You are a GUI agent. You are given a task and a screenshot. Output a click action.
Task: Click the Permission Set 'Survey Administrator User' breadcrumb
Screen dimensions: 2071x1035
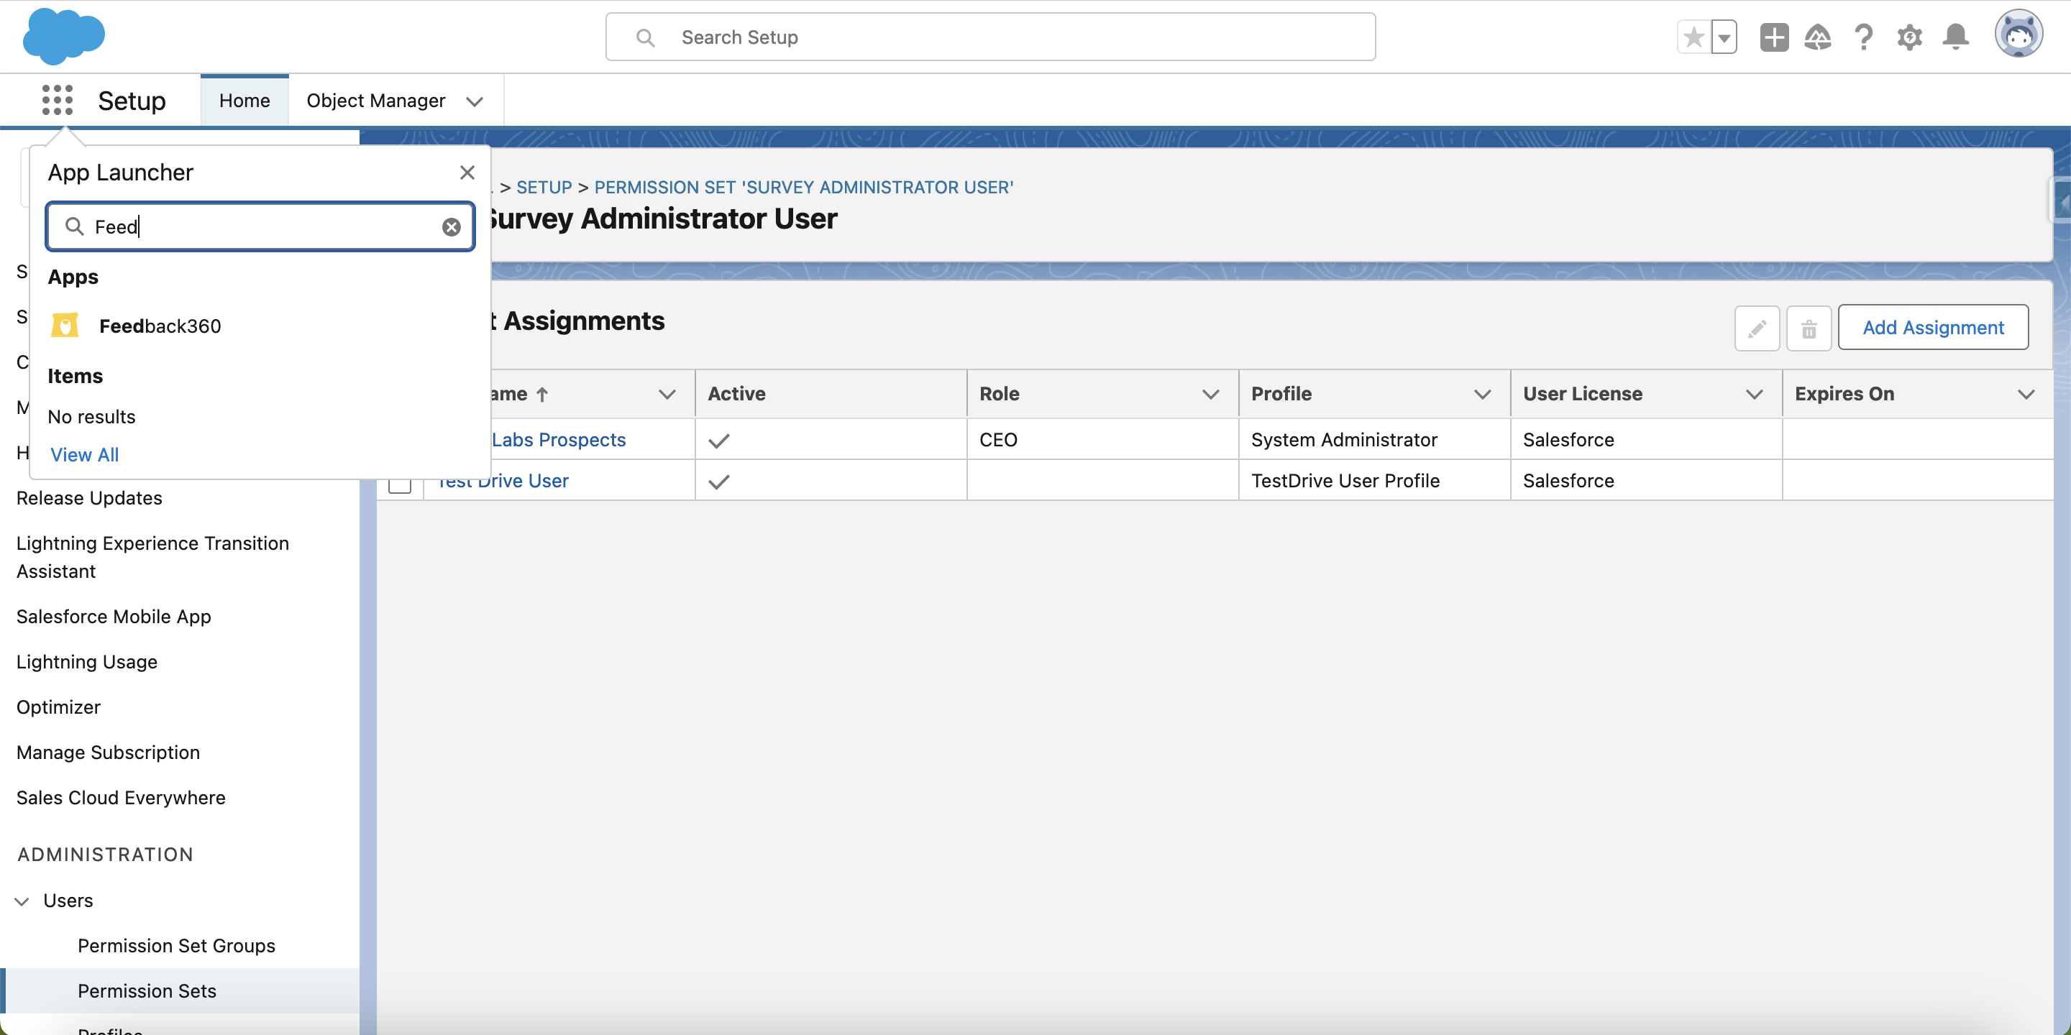(x=804, y=187)
